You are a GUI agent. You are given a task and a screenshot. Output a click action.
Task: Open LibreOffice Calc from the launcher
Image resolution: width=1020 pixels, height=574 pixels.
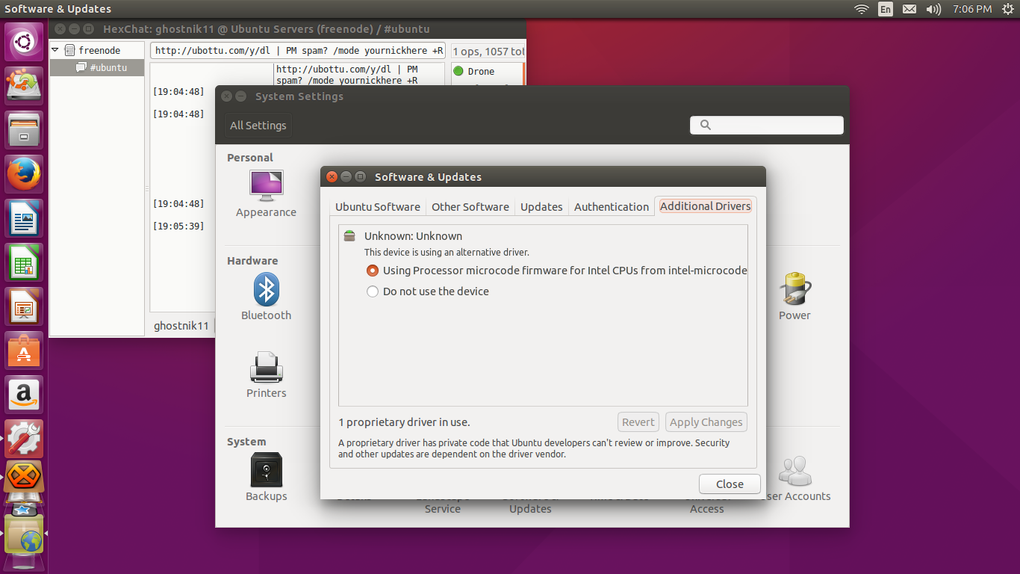point(25,262)
